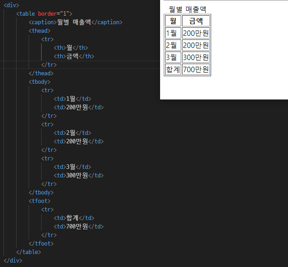Screen dimensions: 288x267
Task: Select the <caption>월별 매출액</caption> code line
Action: pyautogui.click(x=76, y=22)
